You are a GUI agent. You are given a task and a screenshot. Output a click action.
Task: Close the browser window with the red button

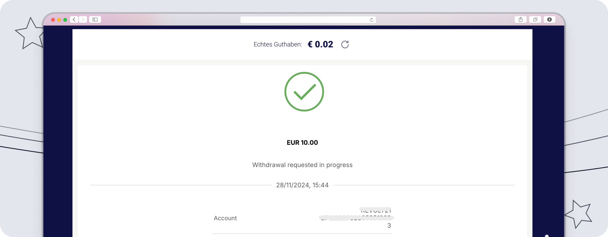(x=53, y=20)
